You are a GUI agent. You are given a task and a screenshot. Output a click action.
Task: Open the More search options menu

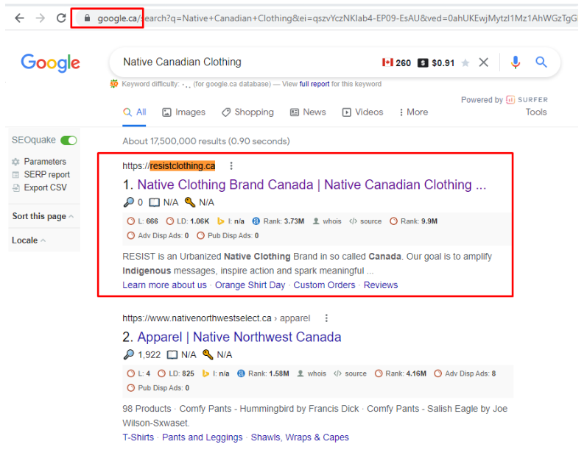point(413,112)
